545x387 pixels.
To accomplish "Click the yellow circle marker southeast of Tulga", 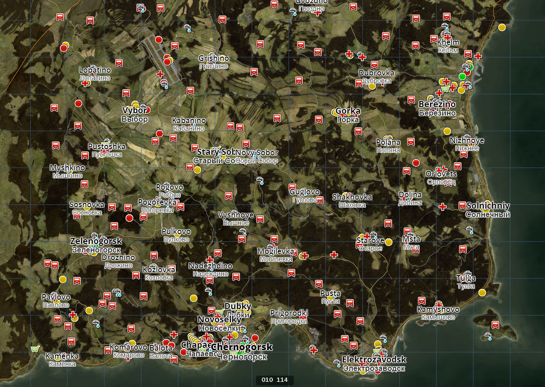I will (482, 293).
